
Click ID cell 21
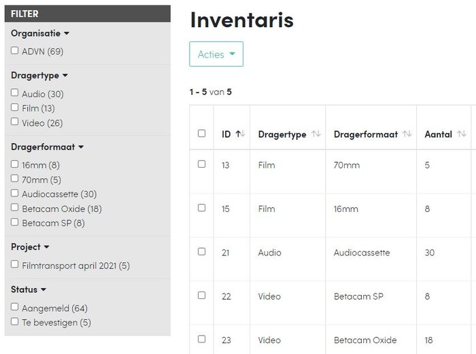coord(226,253)
